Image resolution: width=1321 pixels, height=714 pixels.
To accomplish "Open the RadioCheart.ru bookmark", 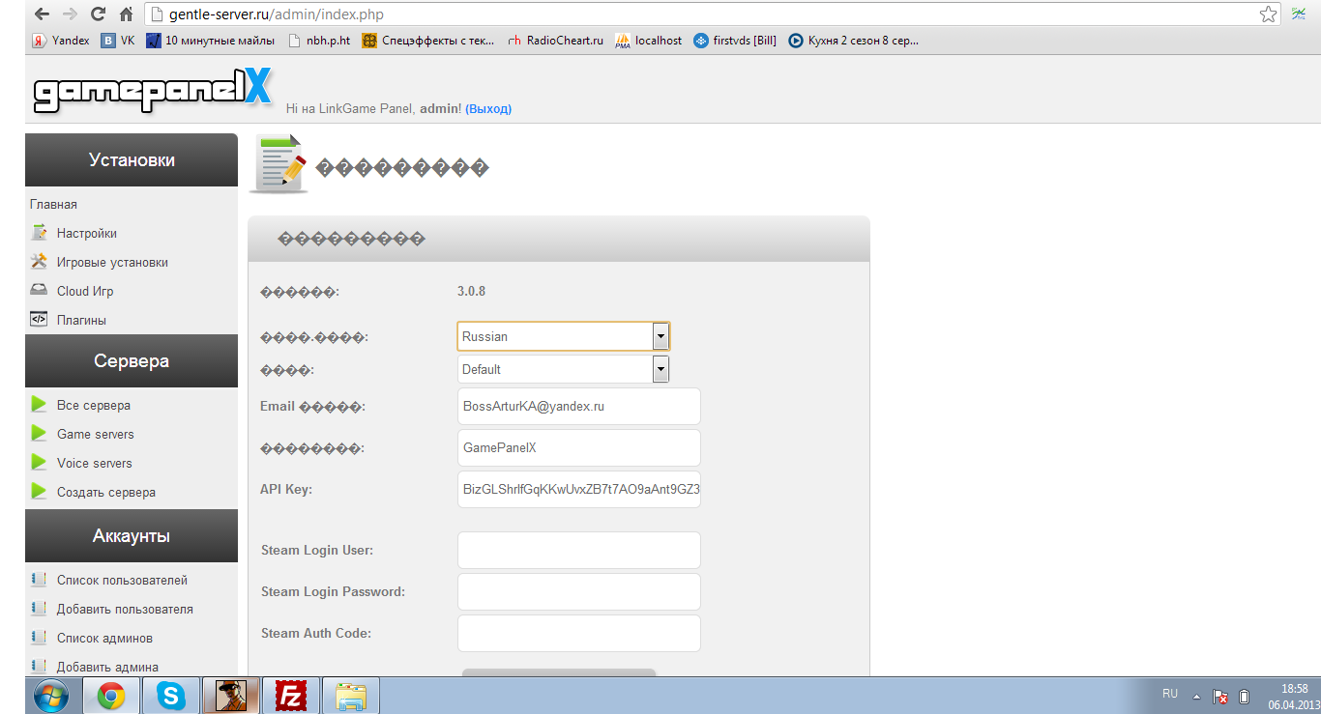I will coord(555,41).
